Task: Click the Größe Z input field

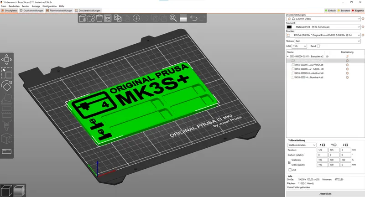Action: pyautogui.click(x=345, y=165)
